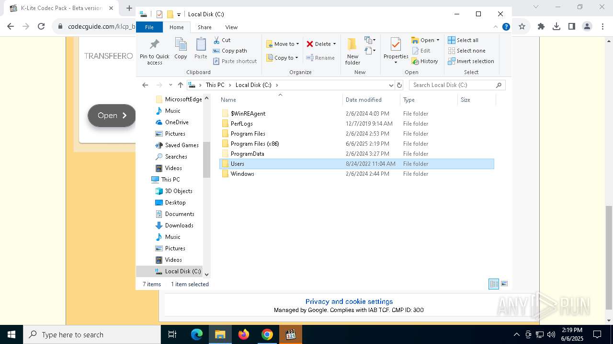Open Properties of selected item
This screenshot has width=613, height=344.
point(396,51)
